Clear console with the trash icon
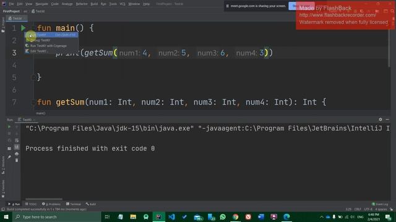The width and height of the screenshot is (396, 222). tap(17, 160)
